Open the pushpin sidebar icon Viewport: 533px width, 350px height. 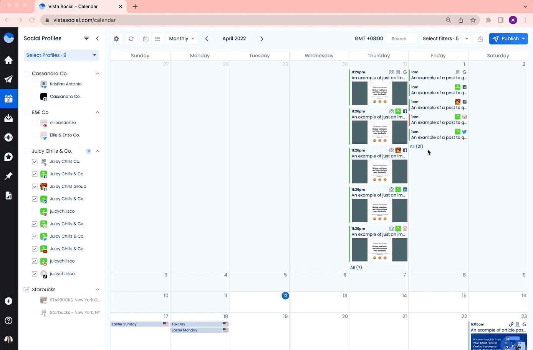(8, 176)
